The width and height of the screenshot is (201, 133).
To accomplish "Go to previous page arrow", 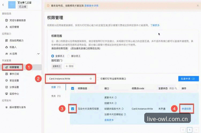I will click(183, 130).
